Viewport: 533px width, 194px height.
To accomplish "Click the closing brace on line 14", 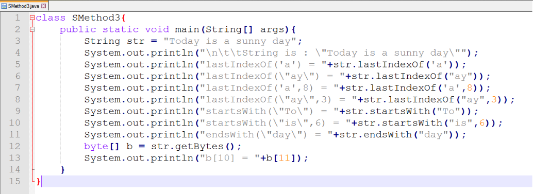I will (63, 170).
